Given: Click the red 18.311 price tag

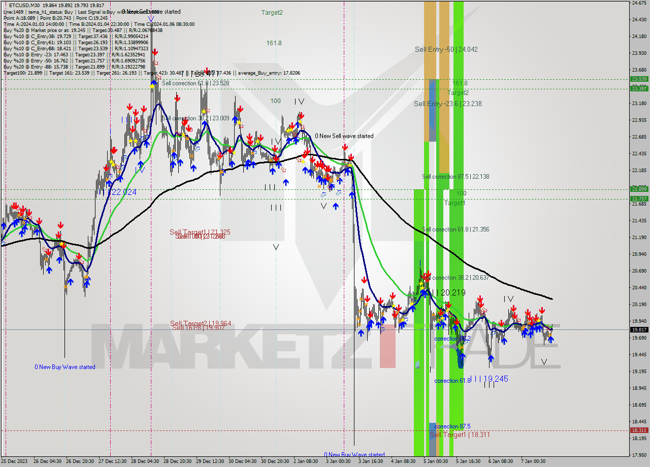Looking at the screenshot, I should [x=639, y=430].
